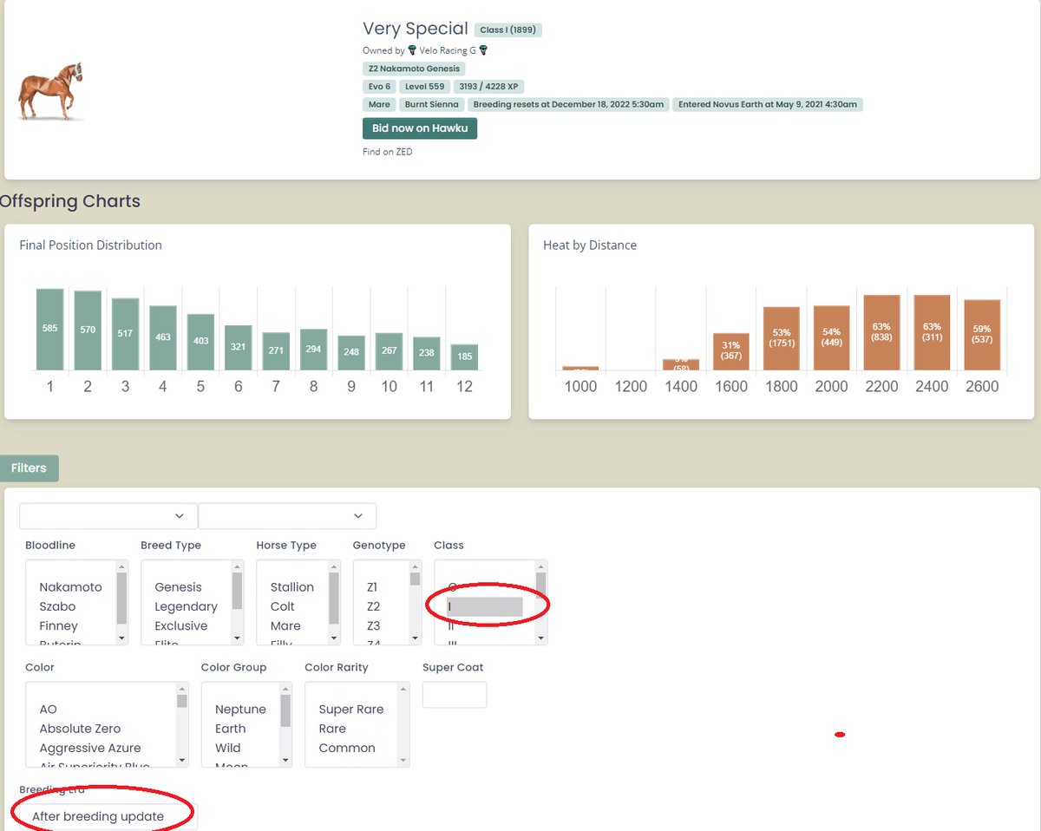Screen dimensions: 1041x831
Task: Click Color Rarity list scroll down arrow
Action: click(403, 760)
